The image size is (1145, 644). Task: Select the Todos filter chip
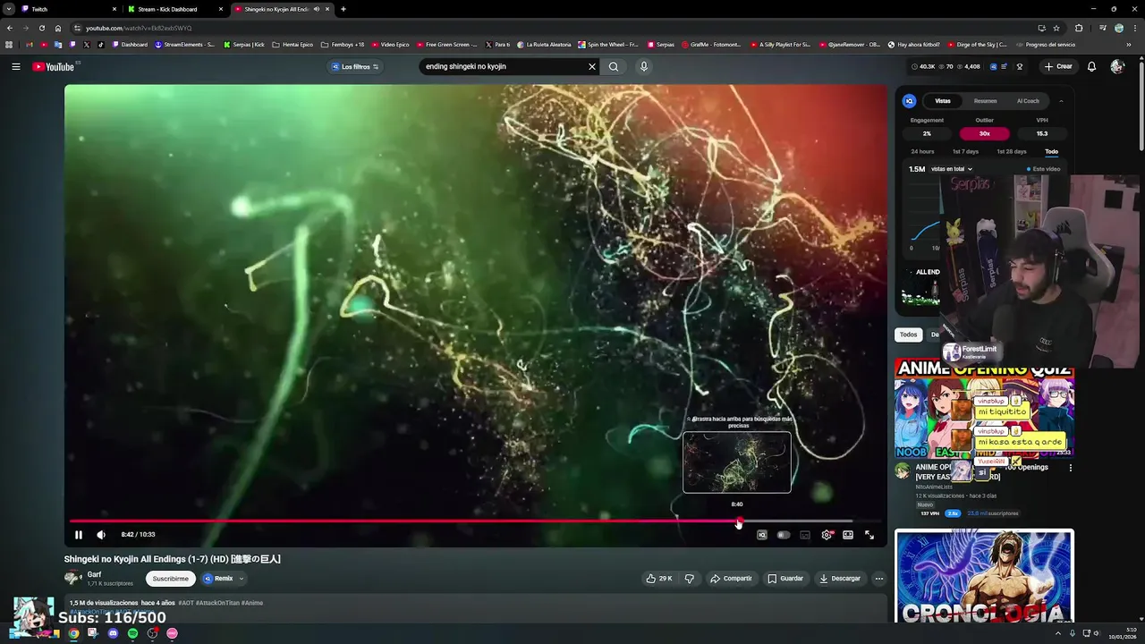click(908, 335)
